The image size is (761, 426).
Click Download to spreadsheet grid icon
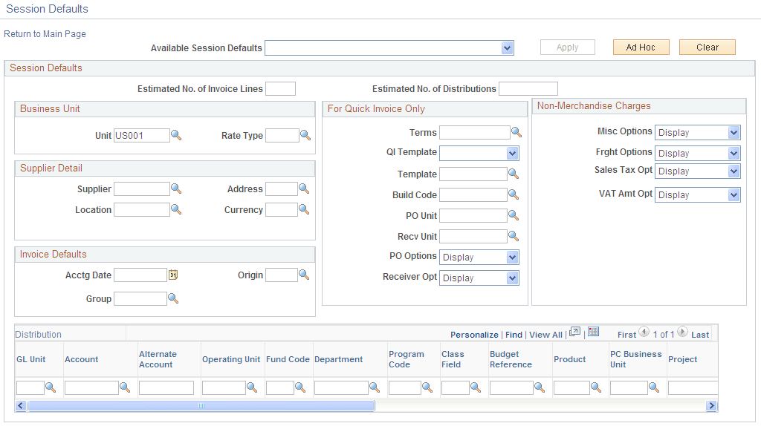(593, 332)
